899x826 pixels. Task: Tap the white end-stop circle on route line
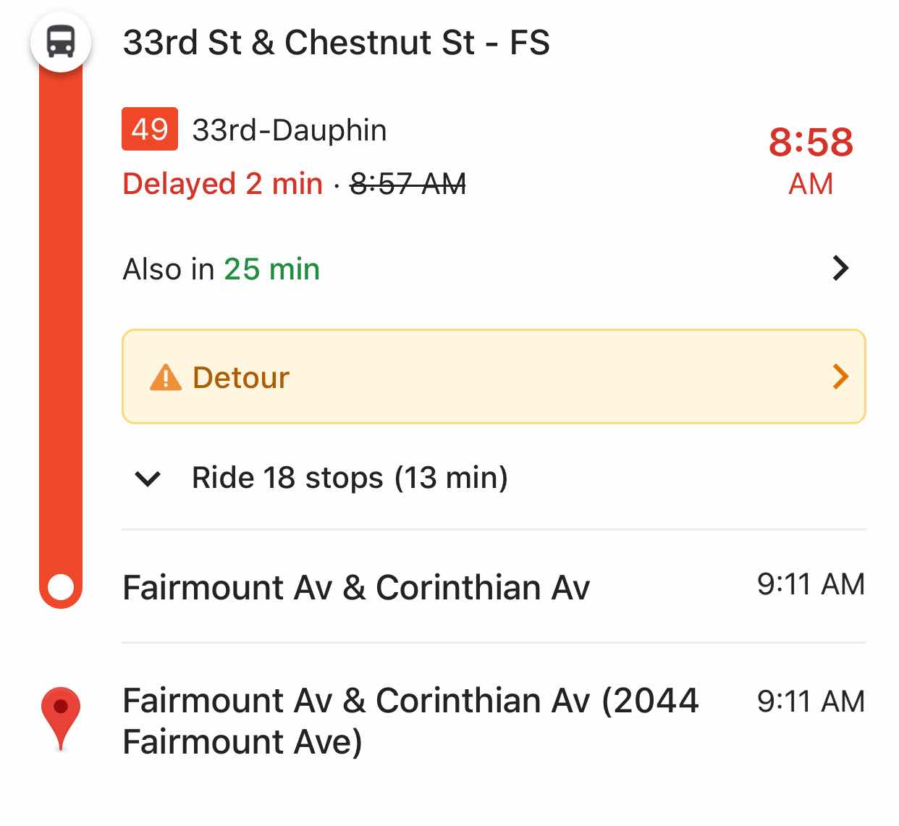[61, 587]
